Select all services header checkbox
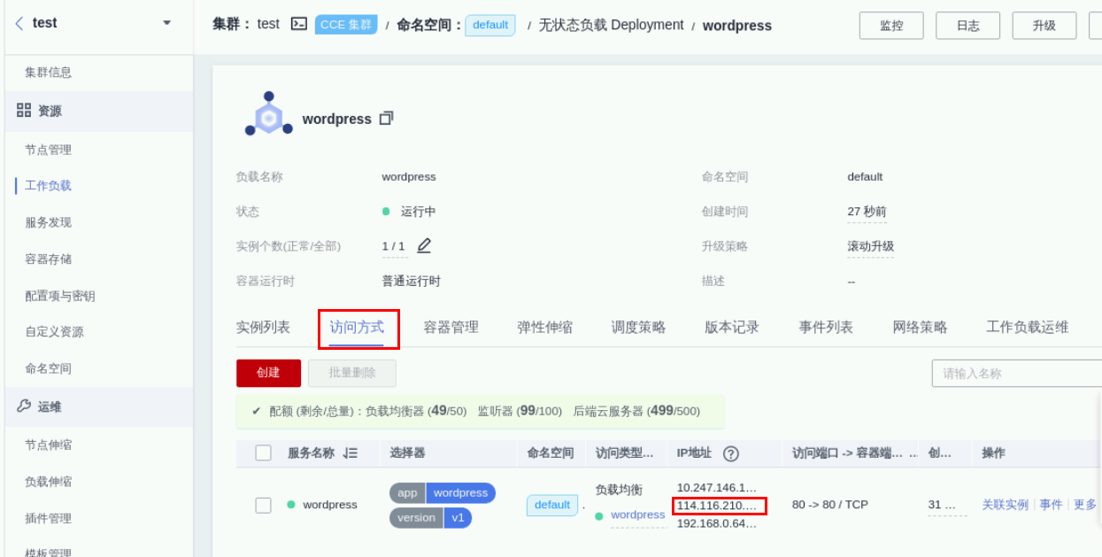Screen dimensions: 1102x557 click(263, 453)
